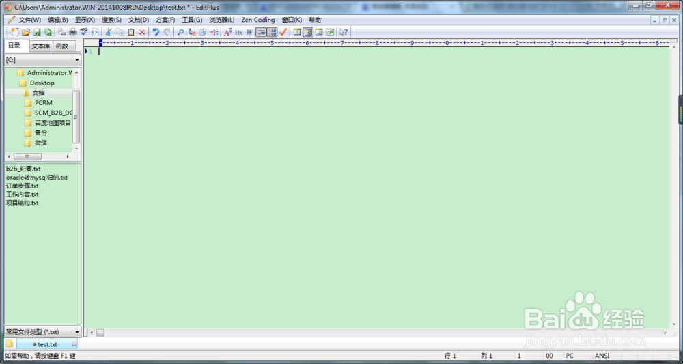Image resolution: width=683 pixels, height=364 pixels.
Task: Open the 文件(W) menu
Action: click(29, 20)
